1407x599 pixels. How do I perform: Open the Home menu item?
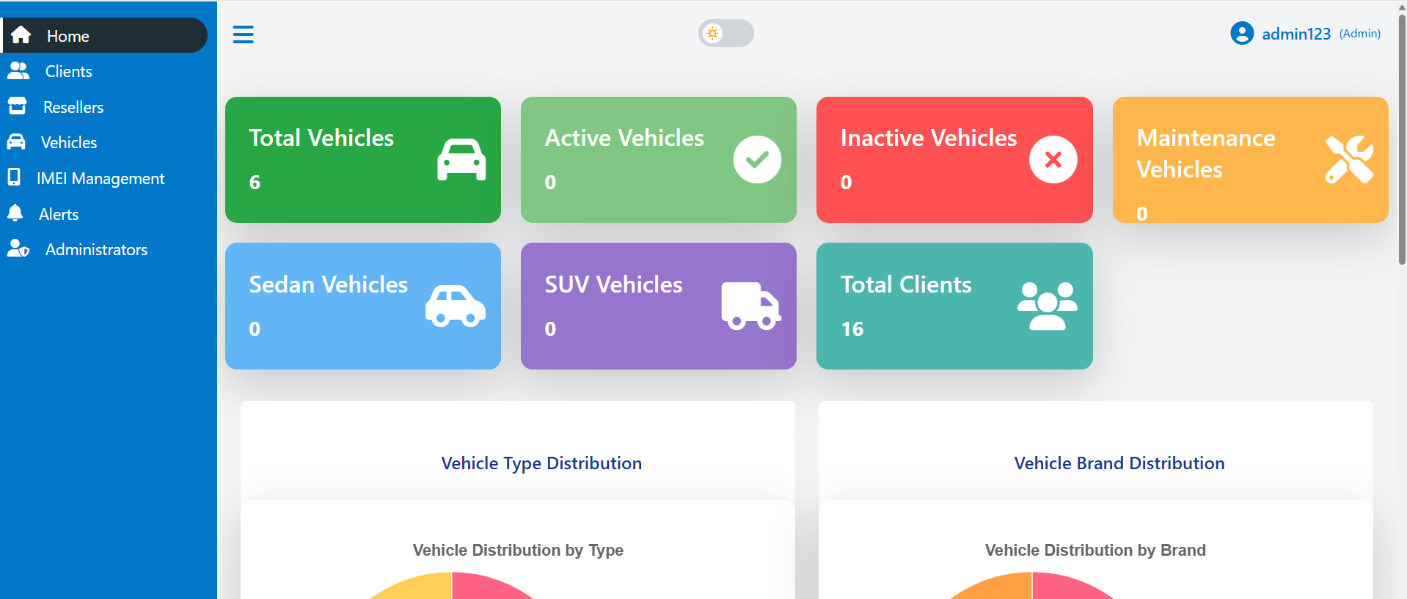point(105,35)
